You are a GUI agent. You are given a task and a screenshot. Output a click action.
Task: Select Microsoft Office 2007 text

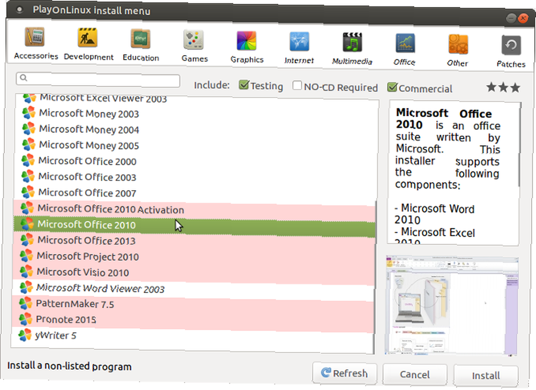click(87, 193)
